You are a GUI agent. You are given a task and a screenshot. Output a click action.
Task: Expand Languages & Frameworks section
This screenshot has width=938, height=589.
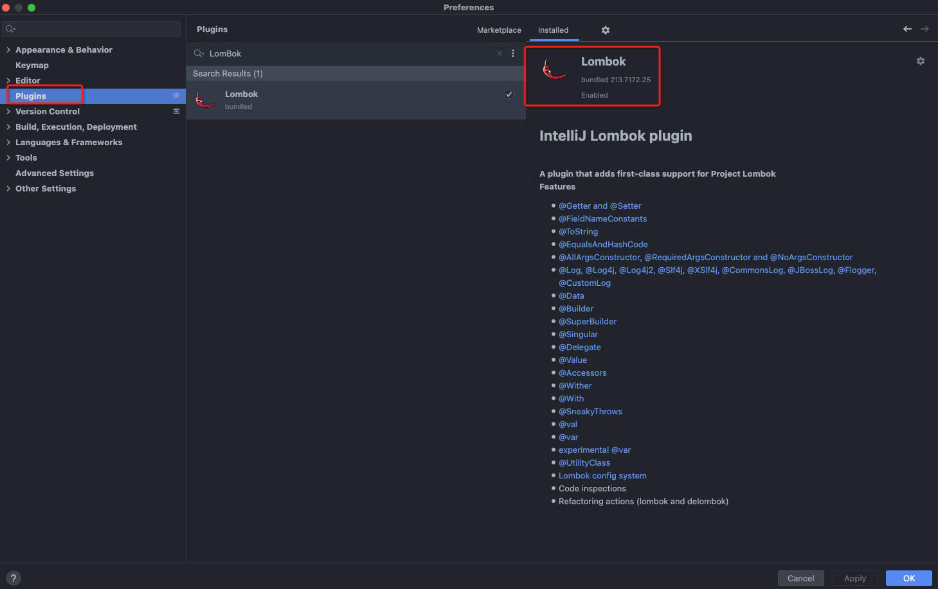(x=8, y=142)
